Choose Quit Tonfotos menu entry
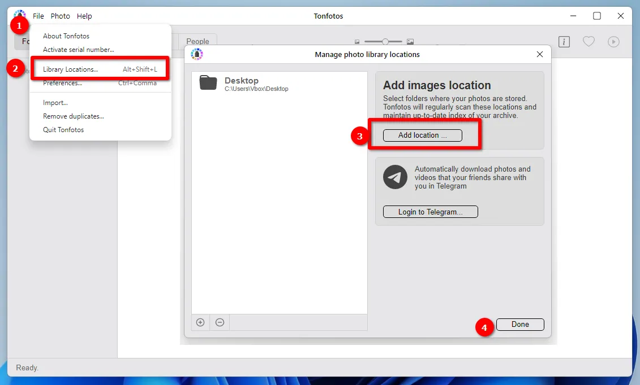Viewport: 640px width, 385px height. pos(63,130)
